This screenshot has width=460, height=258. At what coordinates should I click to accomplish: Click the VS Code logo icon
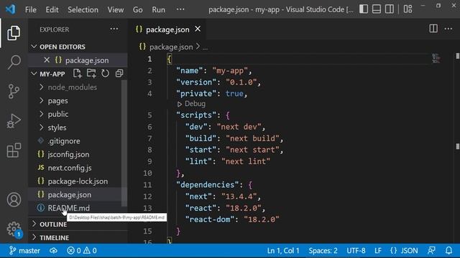click(x=11, y=9)
